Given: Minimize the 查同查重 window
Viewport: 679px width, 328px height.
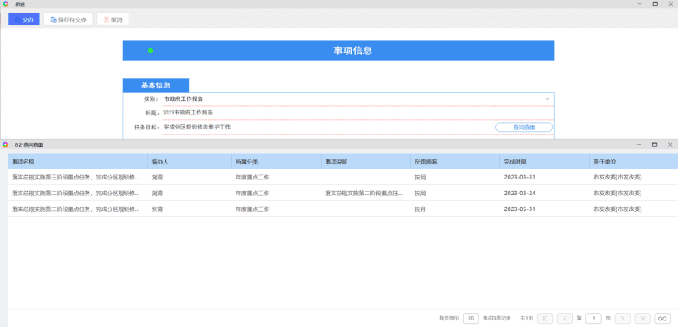Looking at the screenshot, I should [x=640, y=144].
